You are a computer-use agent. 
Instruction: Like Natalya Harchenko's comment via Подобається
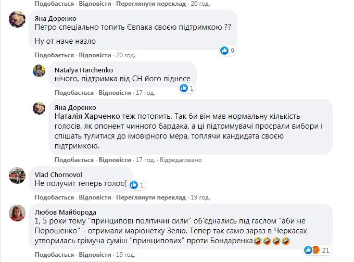tap(74, 93)
